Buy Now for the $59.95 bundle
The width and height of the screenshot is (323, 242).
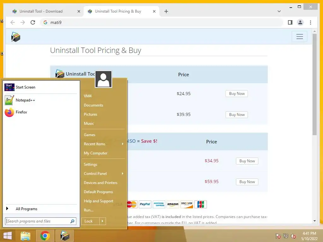click(x=247, y=182)
